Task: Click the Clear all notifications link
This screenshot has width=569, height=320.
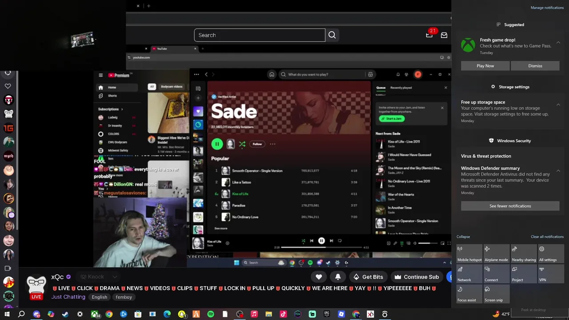Action: (547, 237)
